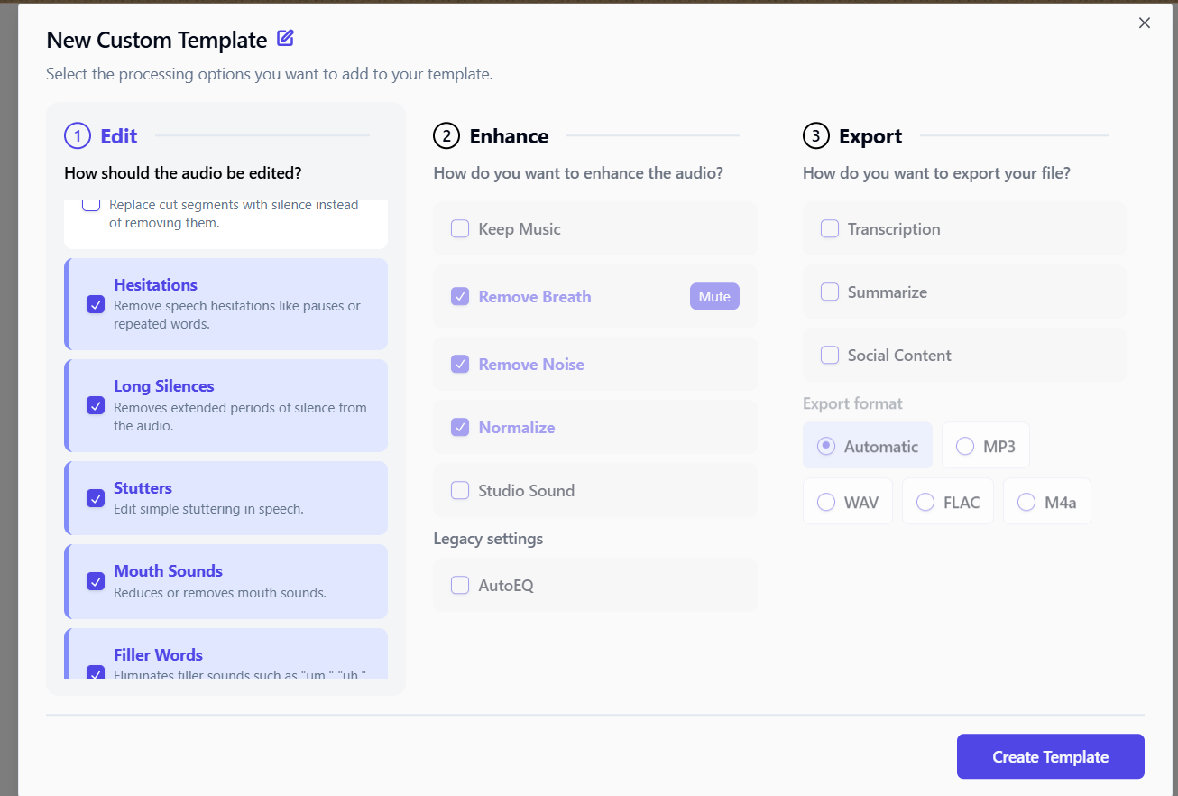Click the Mute button for Remove Breath
1178x796 pixels.
click(714, 296)
